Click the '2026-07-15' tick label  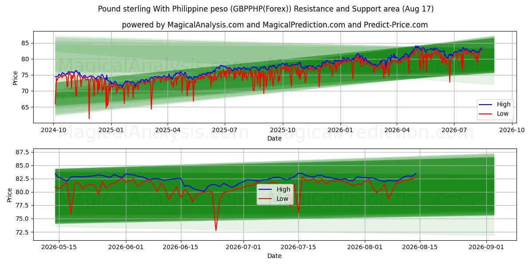click(298, 248)
